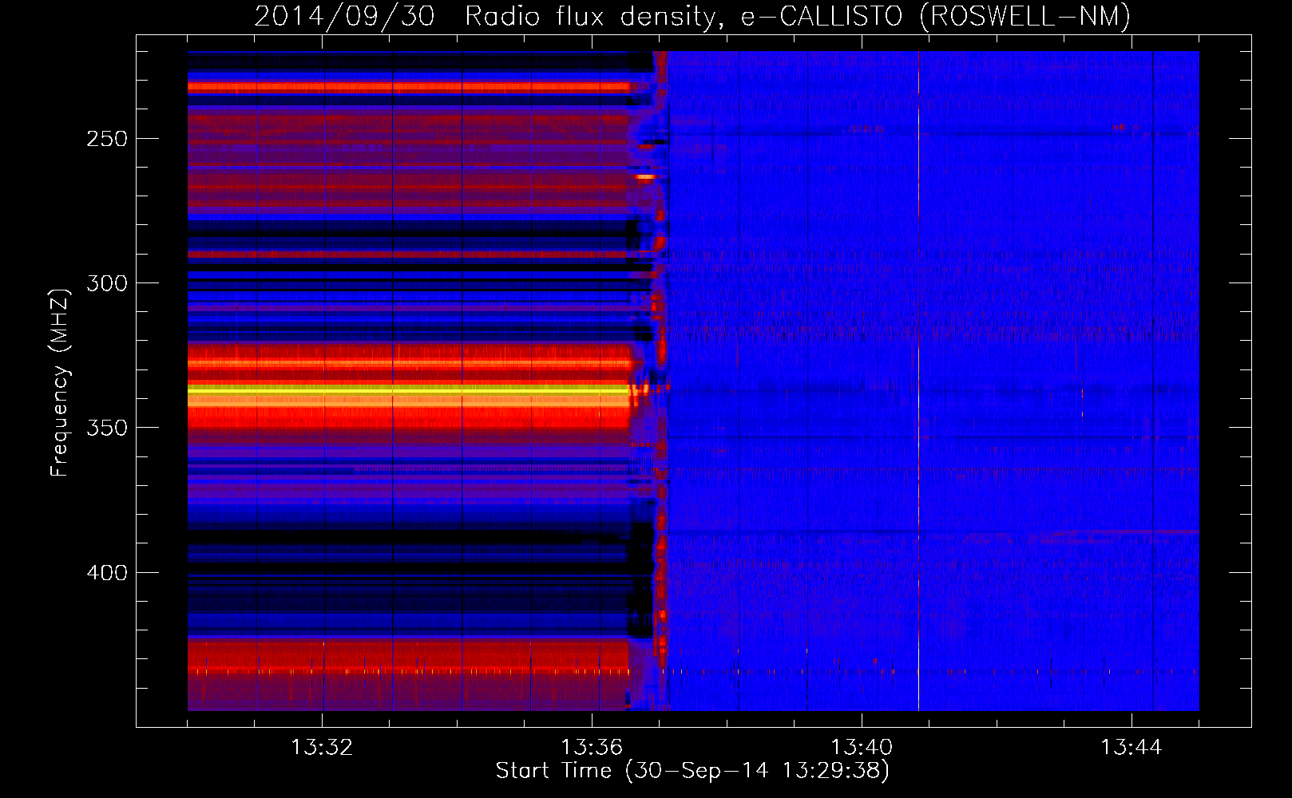Select the '250' frequency axis label
Viewport: 1292px width, 798px height.
pyautogui.click(x=107, y=139)
